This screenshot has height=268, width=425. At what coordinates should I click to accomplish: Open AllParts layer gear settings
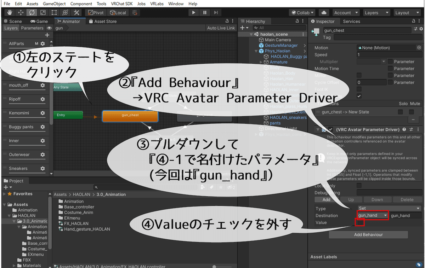[x=42, y=43]
